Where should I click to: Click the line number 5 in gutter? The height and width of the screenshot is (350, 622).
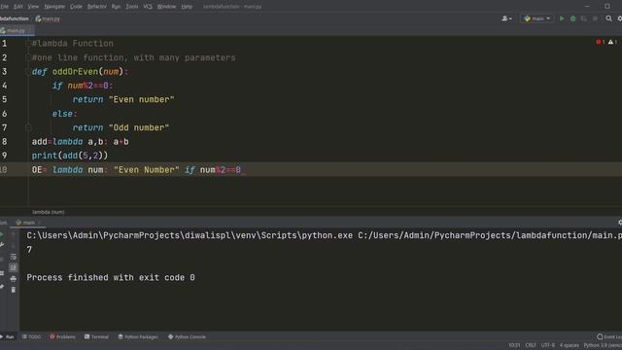4,99
